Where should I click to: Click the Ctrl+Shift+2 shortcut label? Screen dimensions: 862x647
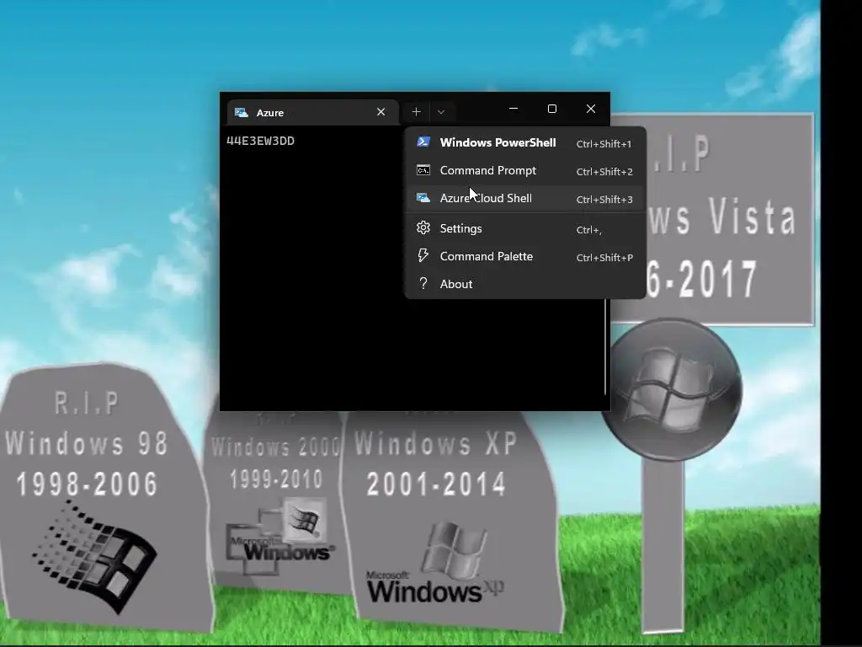click(x=604, y=172)
